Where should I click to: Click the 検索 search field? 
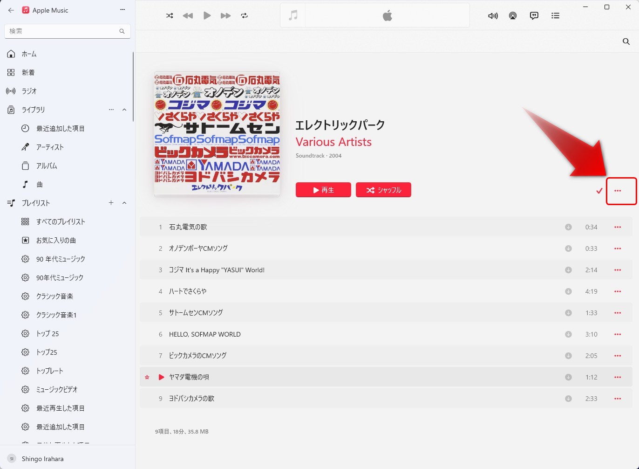pyautogui.click(x=65, y=31)
